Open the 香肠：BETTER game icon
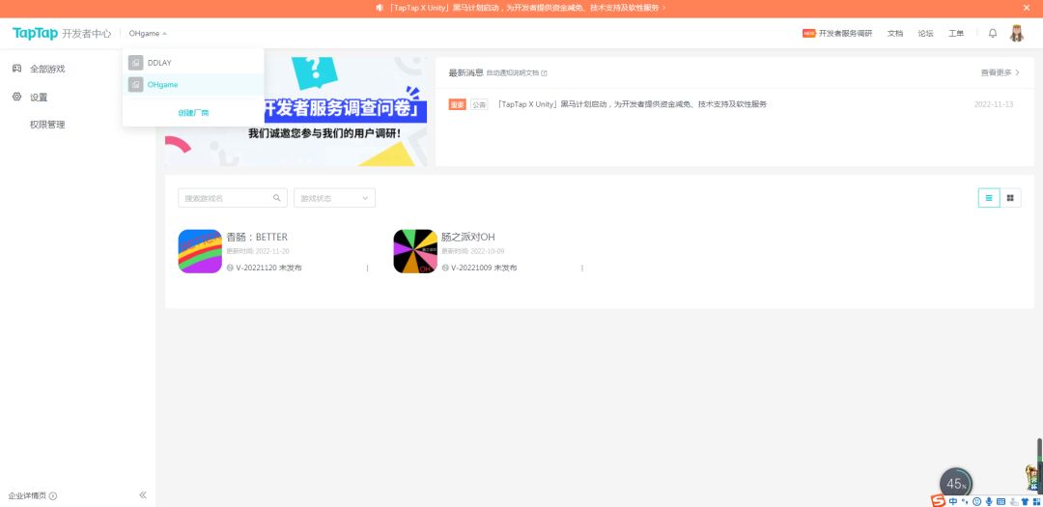Image resolution: width=1043 pixels, height=507 pixels. 200,251
